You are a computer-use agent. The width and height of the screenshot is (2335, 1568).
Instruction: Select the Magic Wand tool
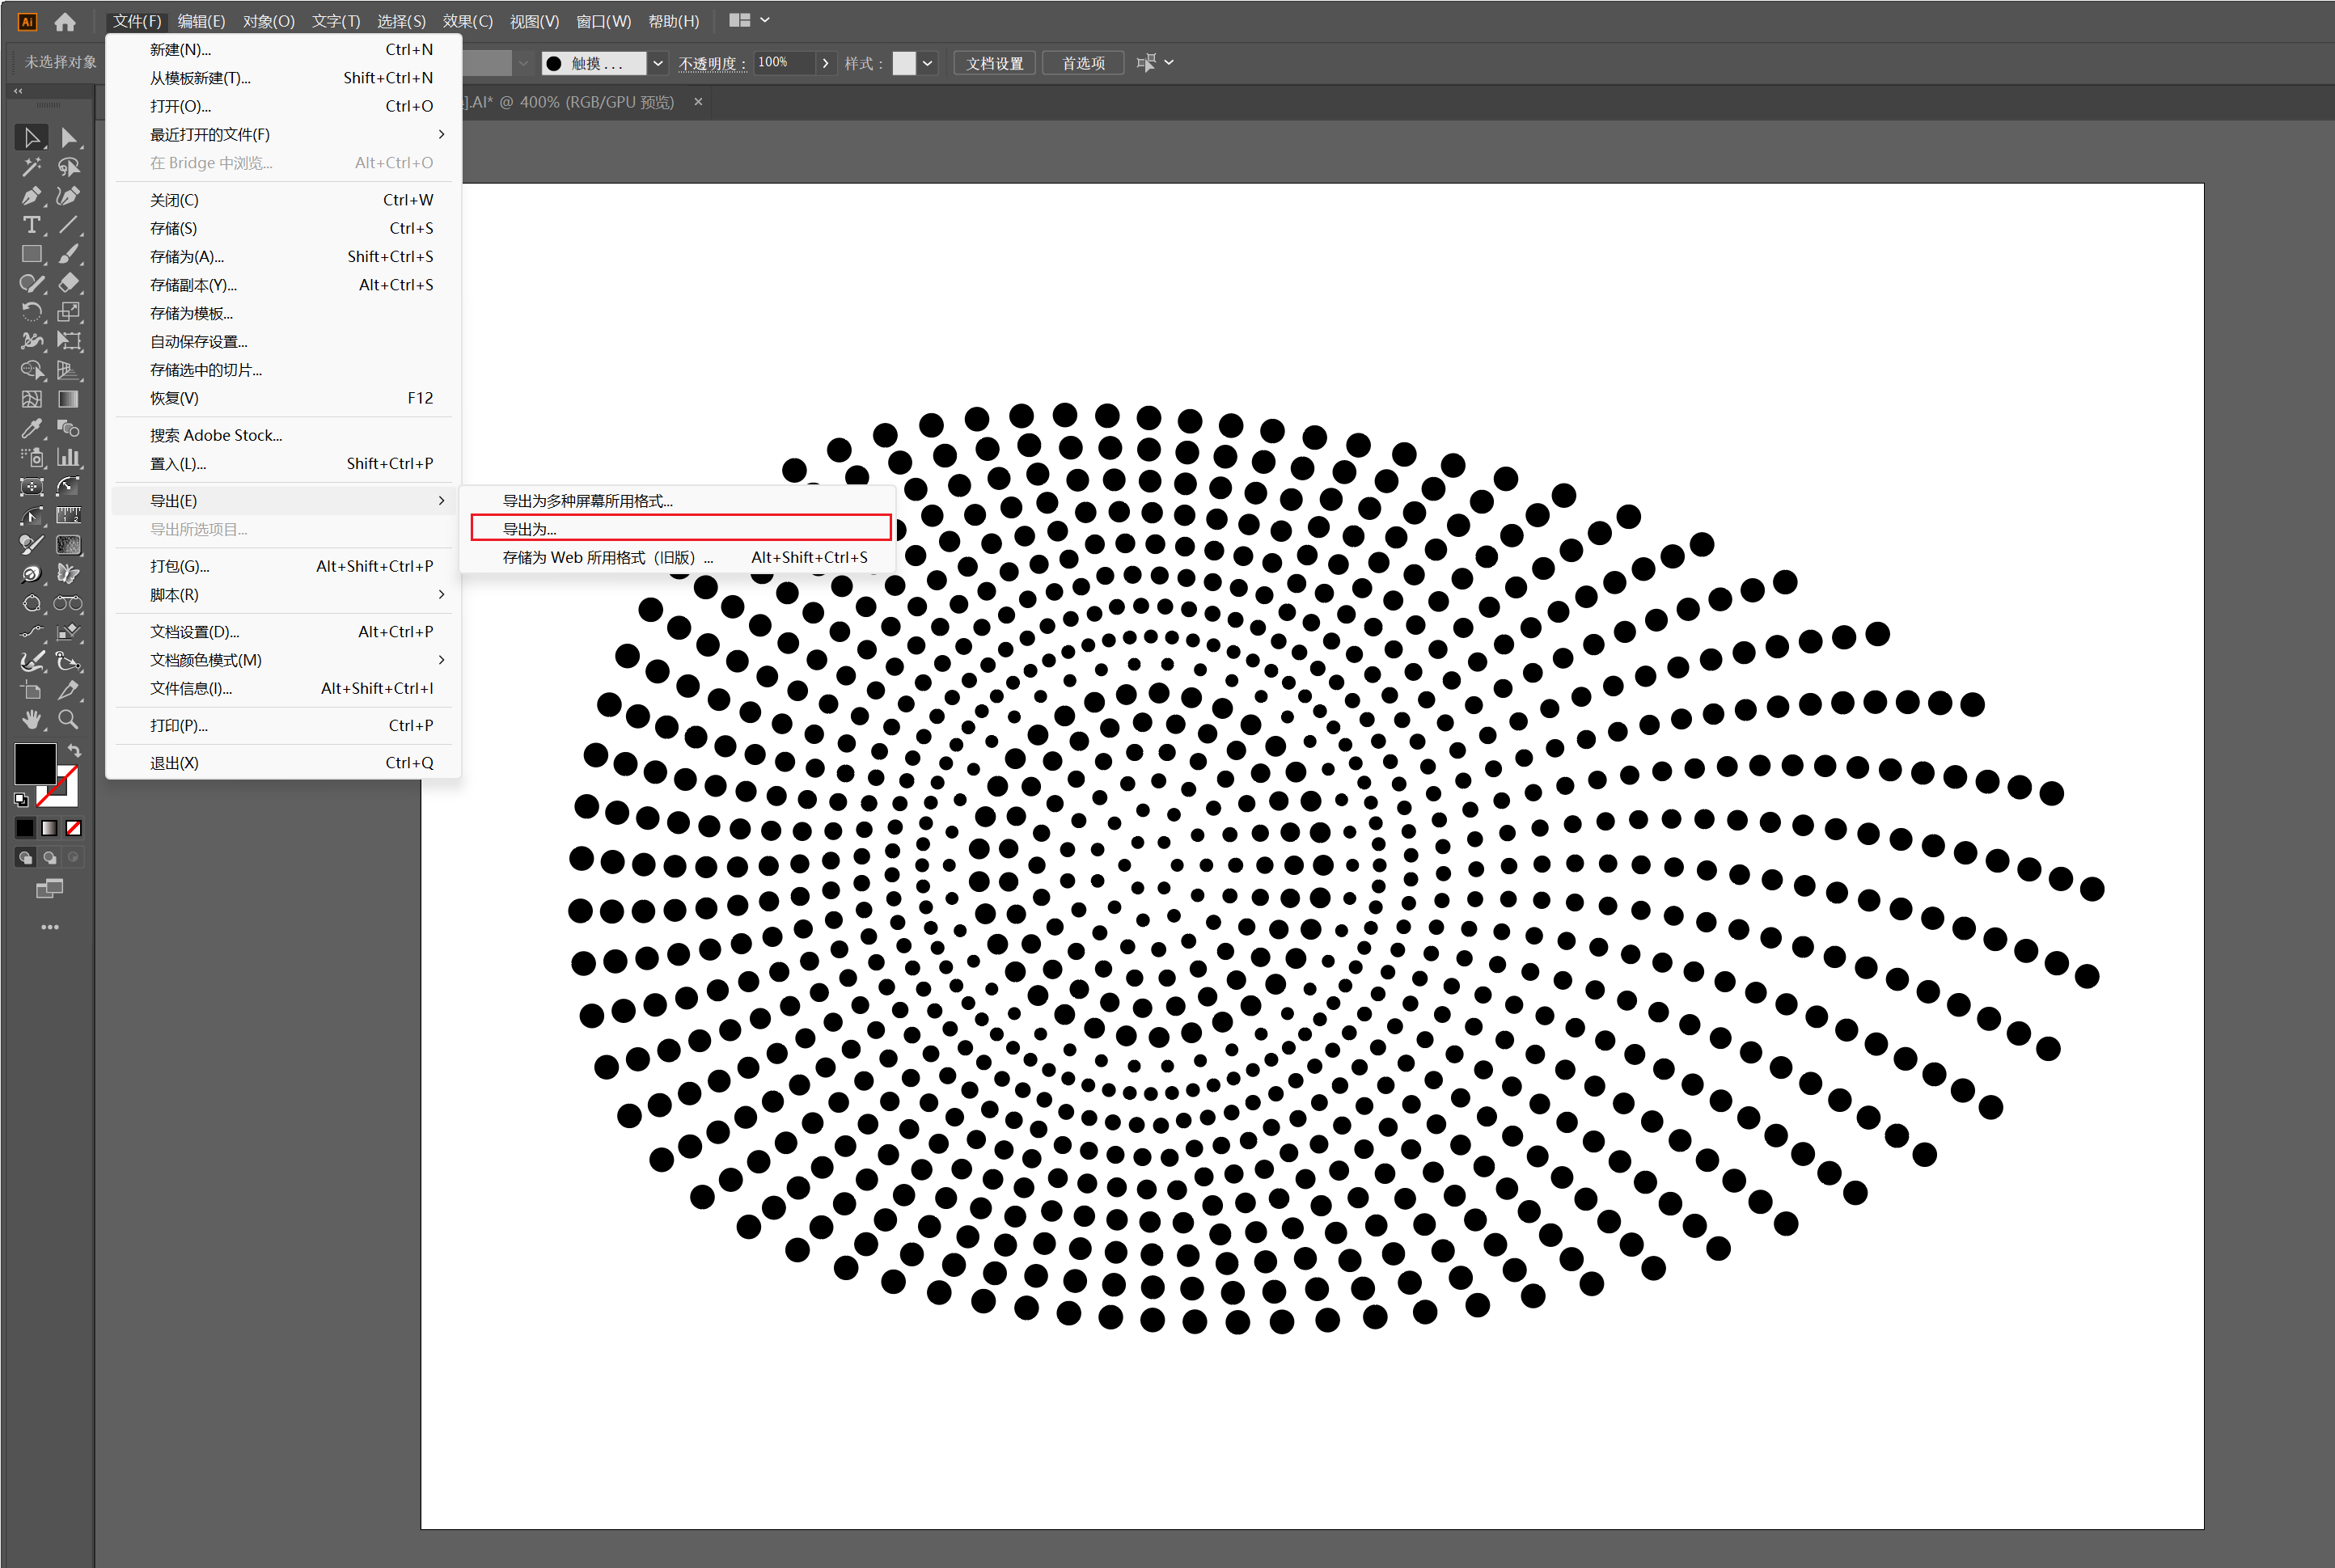(x=31, y=167)
